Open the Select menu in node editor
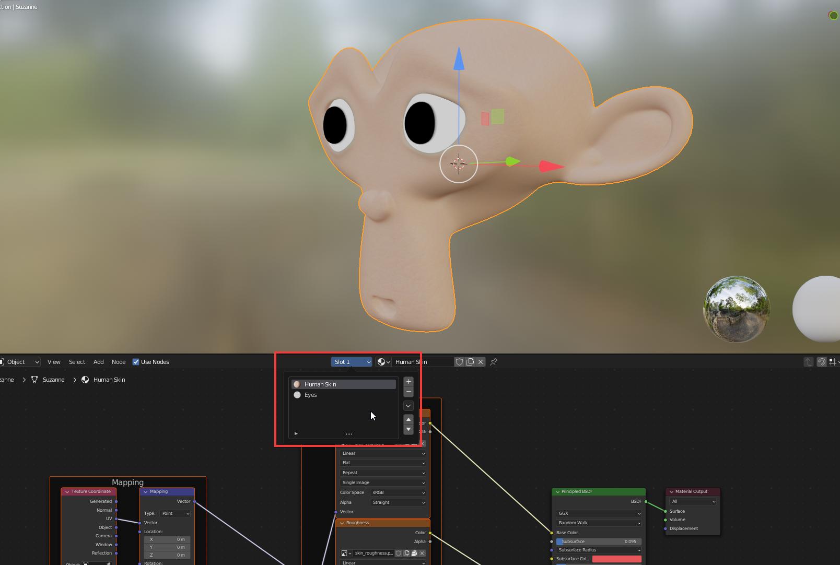Screen dimensions: 840x565 (77, 362)
